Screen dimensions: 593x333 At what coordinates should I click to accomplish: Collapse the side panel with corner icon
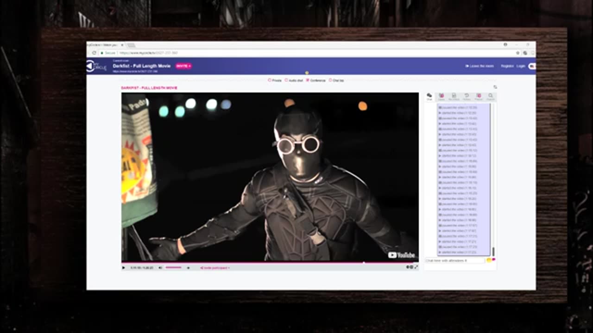(x=495, y=87)
